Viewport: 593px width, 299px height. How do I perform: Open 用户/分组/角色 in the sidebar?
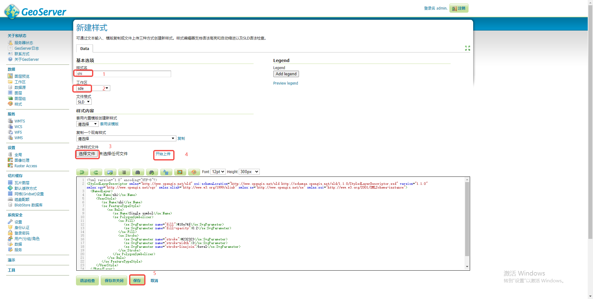coord(27,239)
